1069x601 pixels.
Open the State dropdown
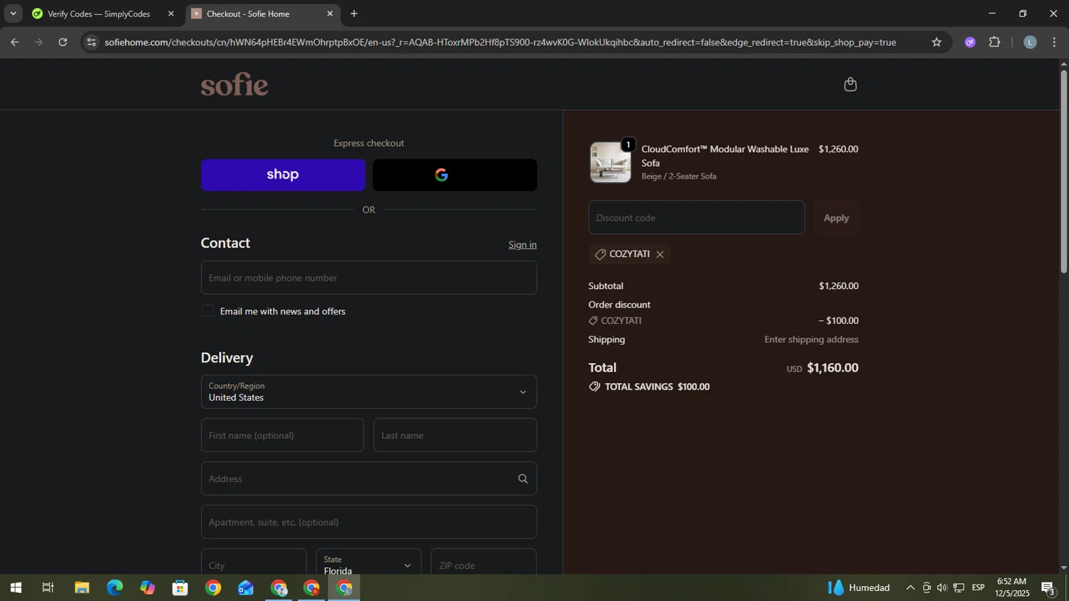pyautogui.click(x=368, y=563)
